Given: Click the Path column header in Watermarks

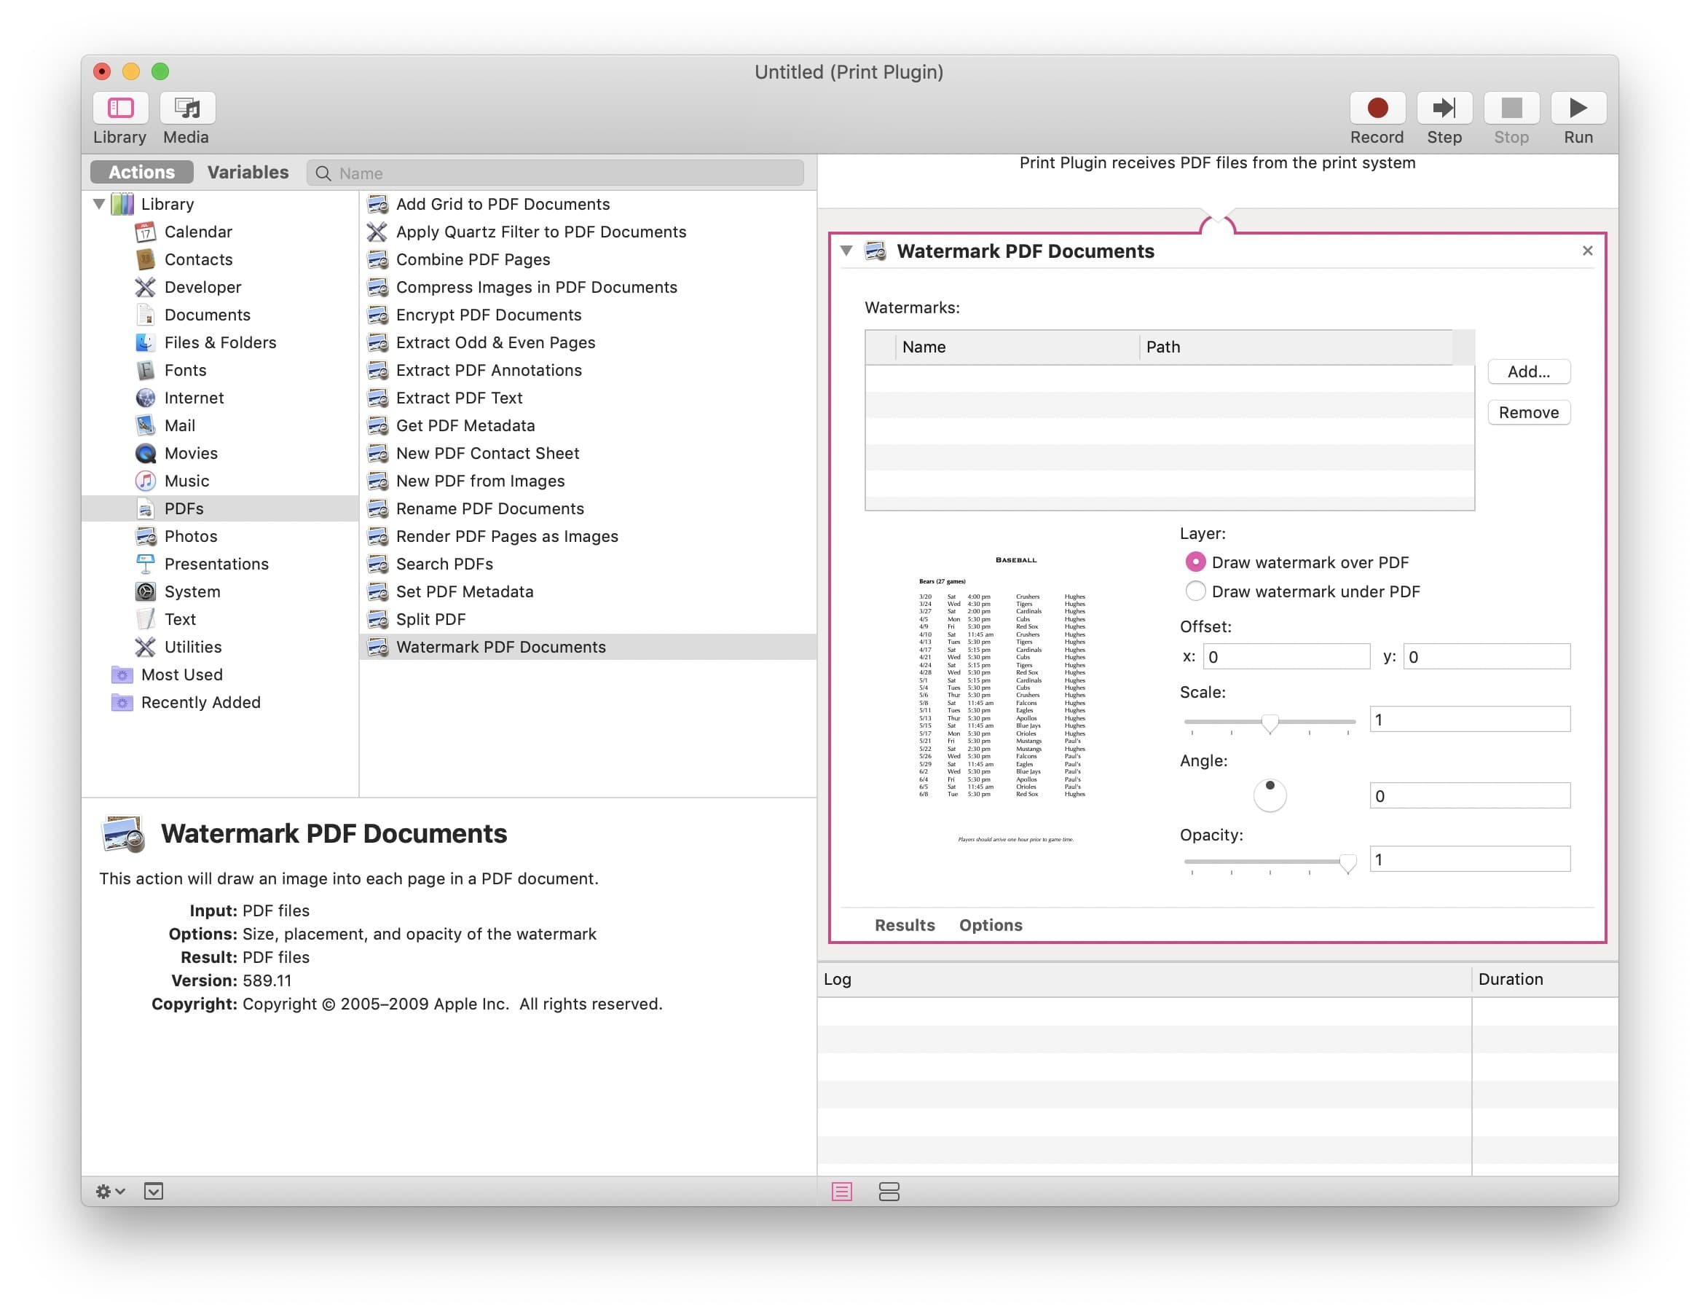Looking at the screenshot, I should point(1296,347).
